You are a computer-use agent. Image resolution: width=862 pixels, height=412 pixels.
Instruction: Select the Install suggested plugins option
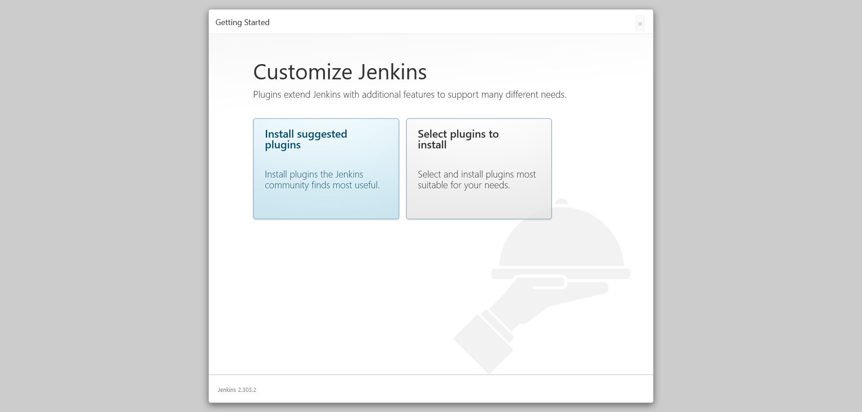[326, 169]
